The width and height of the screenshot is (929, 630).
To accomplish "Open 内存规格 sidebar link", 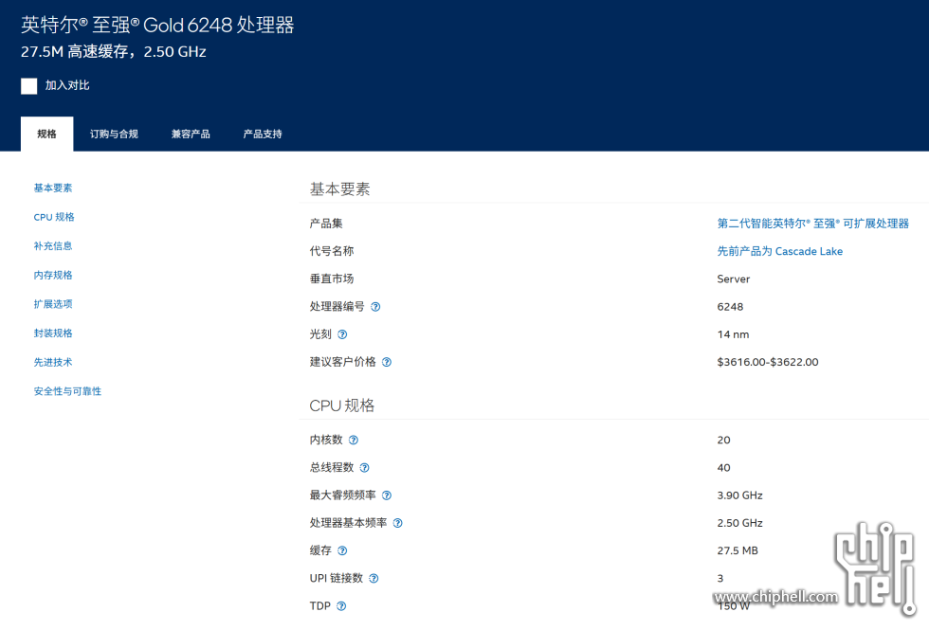I will click(53, 275).
